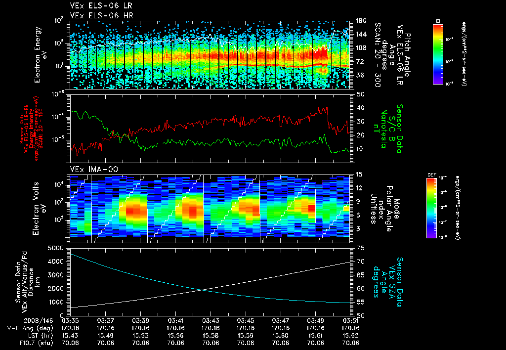Image resolution: width=506 pixels, height=350 pixels.
Task: Click the LST value 15.53
Action: click(x=140, y=336)
